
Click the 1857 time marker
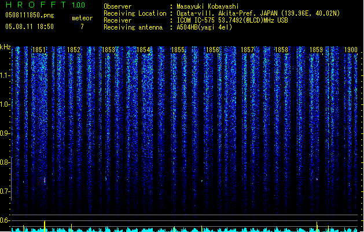pyautogui.click(x=247, y=50)
